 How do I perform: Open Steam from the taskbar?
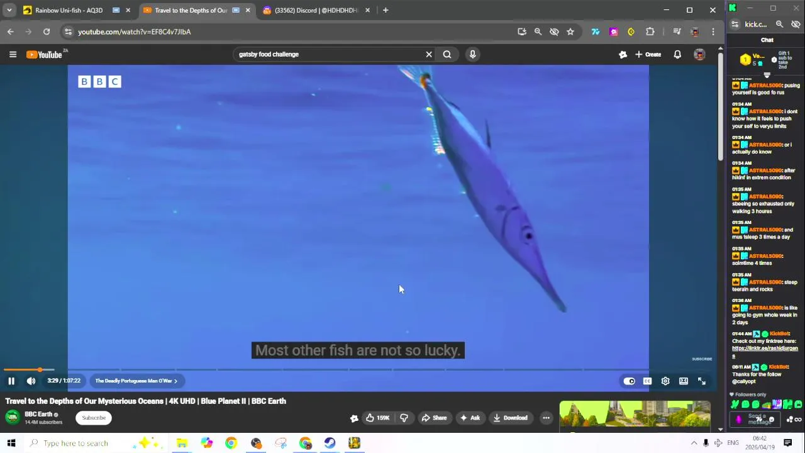pyautogui.click(x=330, y=443)
